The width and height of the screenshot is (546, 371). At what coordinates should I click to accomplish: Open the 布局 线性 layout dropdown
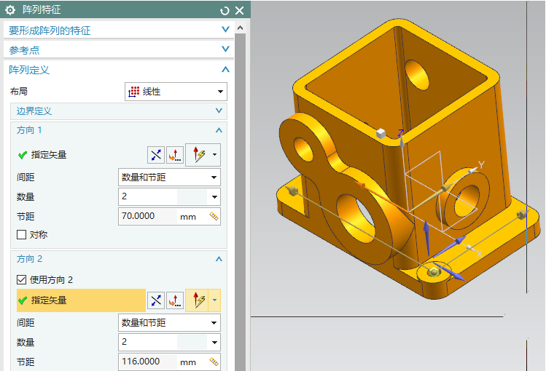pos(176,92)
